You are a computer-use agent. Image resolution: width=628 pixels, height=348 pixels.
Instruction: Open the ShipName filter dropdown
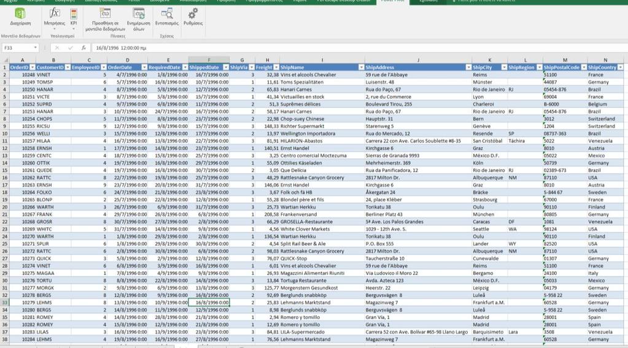coord(361,68)
